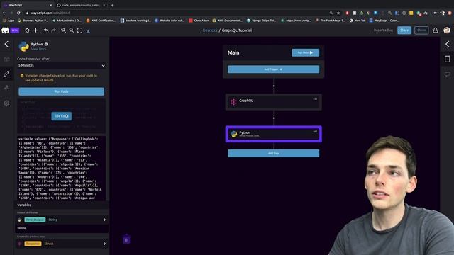Zoom in on the canvas

click(x=63, y=30)
